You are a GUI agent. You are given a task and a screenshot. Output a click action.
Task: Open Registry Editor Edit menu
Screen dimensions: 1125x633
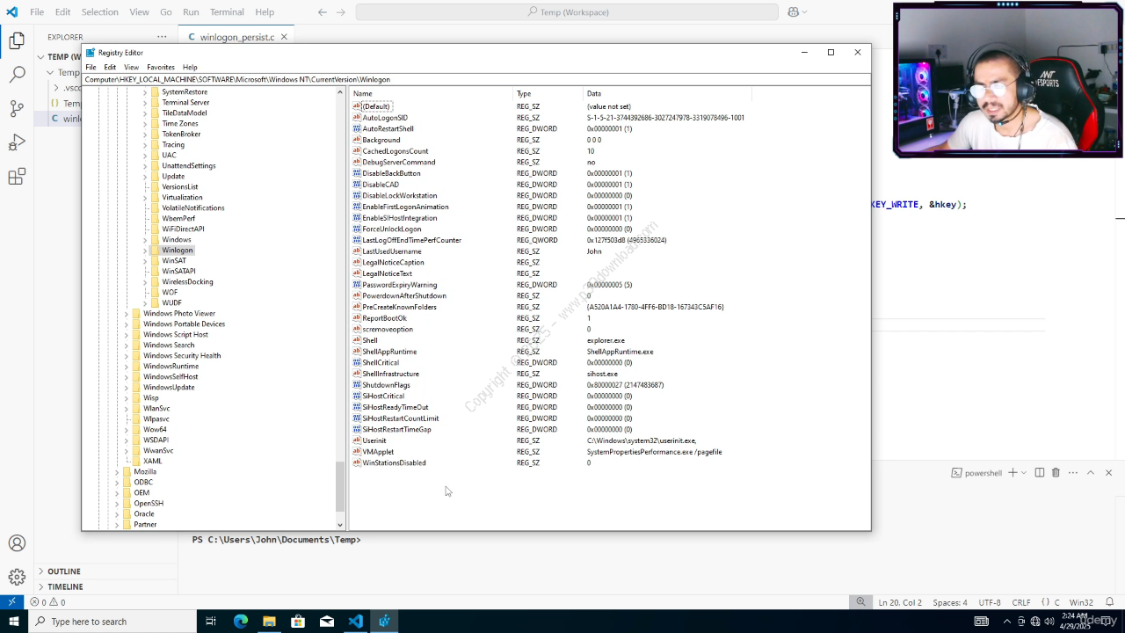click(x=110, y=67)
